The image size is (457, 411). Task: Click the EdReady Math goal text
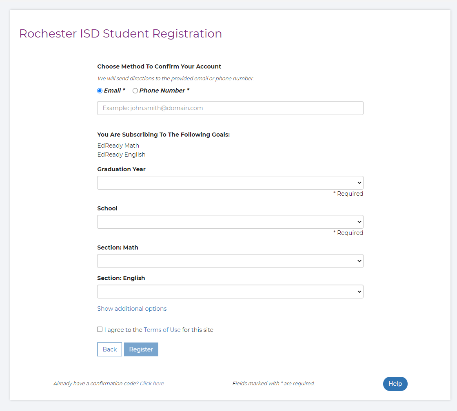pos(118,145)
